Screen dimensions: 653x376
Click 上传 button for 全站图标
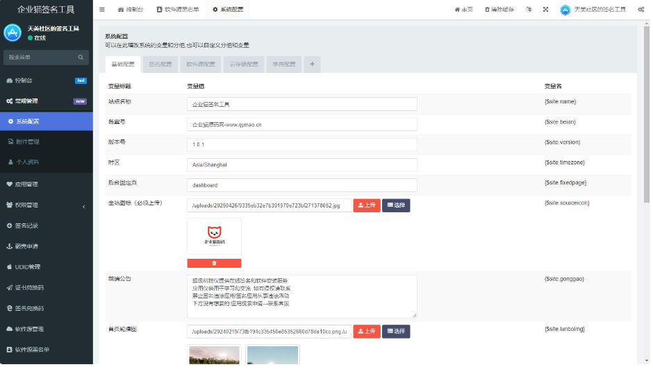point(367,205)
